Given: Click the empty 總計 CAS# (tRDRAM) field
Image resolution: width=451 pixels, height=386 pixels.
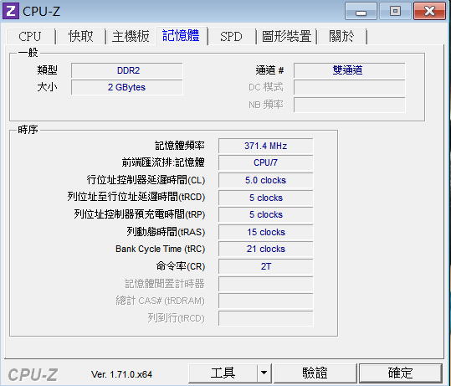Looking at the screenshot, I should [266, 301].
